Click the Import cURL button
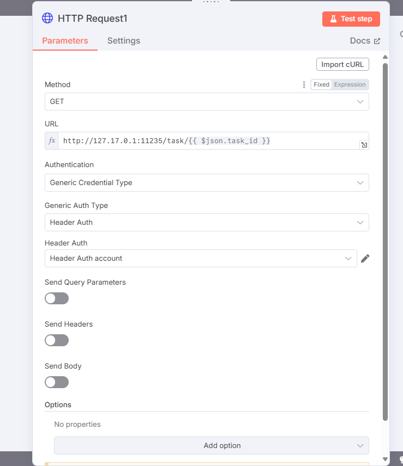403x466 pixels. [343, 64]
